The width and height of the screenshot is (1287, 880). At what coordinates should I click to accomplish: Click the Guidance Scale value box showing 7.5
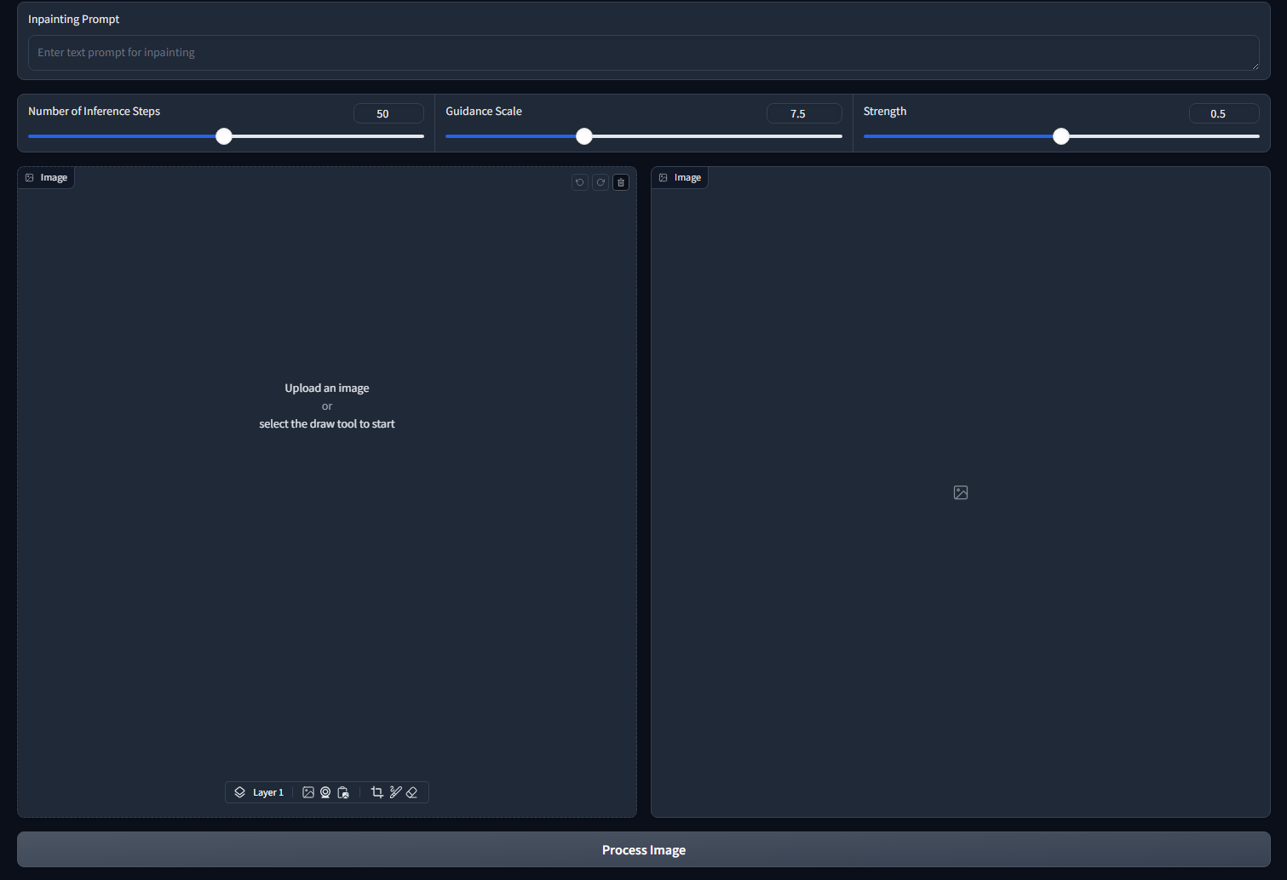[803, 113]
